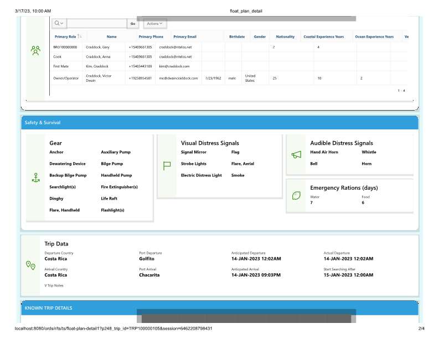Image resolution: width=439 pixels, height=339 pixels.
Task: Click the crew people icon
Action: pyautogui.click(x=35, y=51)
